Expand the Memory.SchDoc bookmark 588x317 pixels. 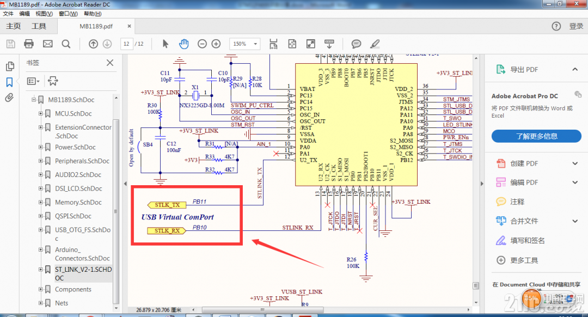point(40,202)
